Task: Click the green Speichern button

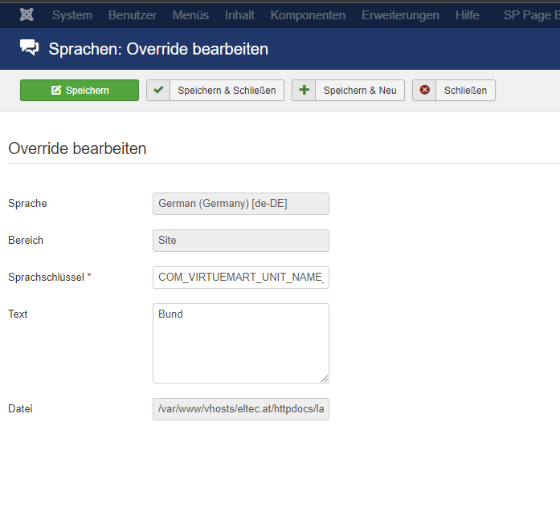Action: [80, 91]
